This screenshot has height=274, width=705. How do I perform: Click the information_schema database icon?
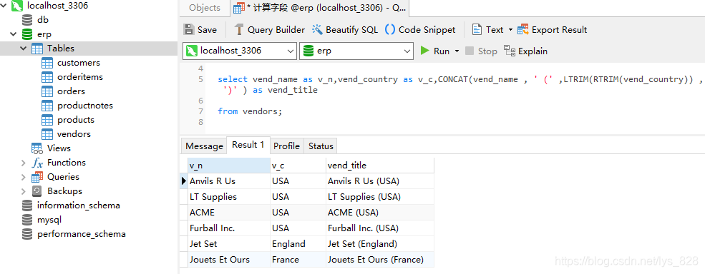[x=27, y=205]
